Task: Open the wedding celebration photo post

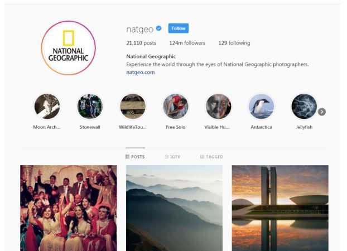Action: point(69,208)
